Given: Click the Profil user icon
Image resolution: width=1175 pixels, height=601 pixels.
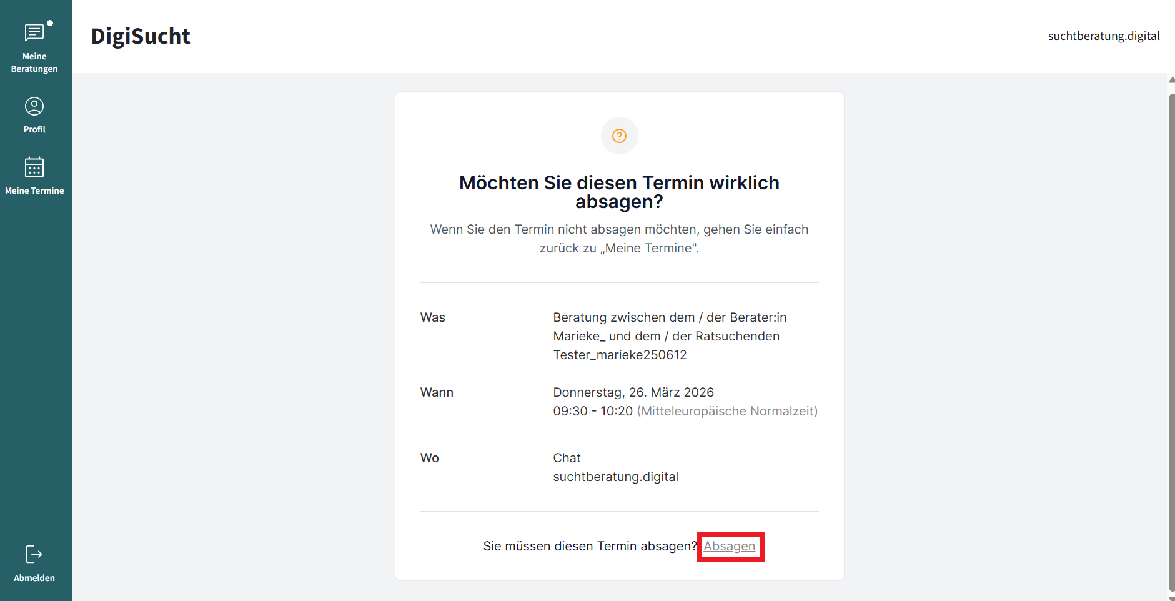Looking at the screenshot, I should (x=34, y=106).
